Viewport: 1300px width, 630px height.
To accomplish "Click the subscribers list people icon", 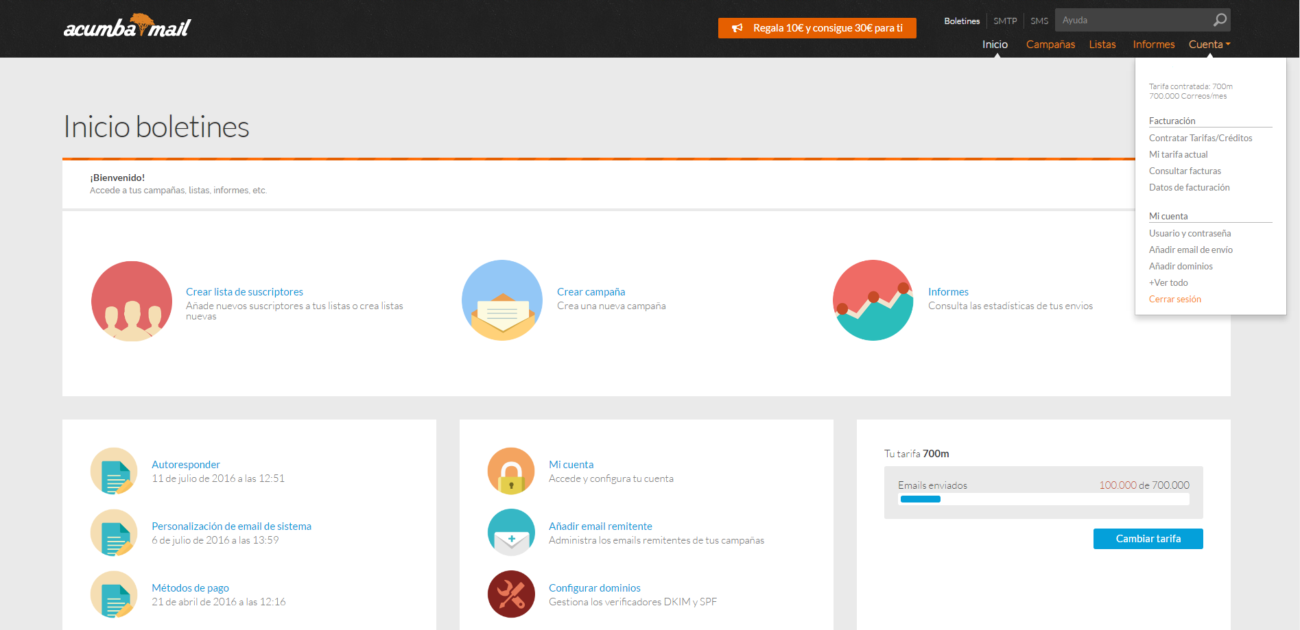I will tap(132, 301).
